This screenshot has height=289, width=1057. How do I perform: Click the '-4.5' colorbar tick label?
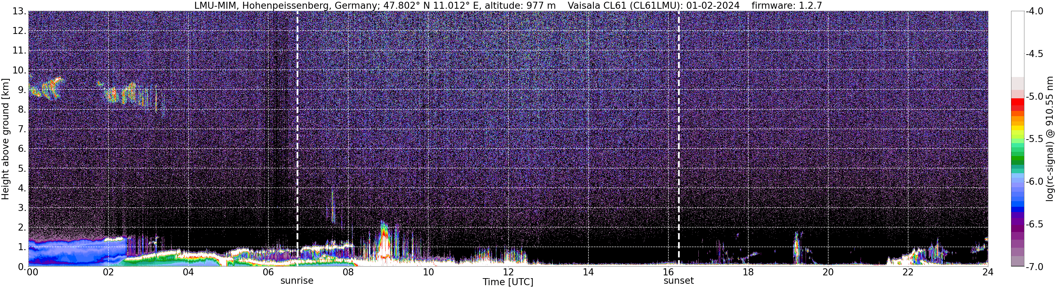point(1035,54)
